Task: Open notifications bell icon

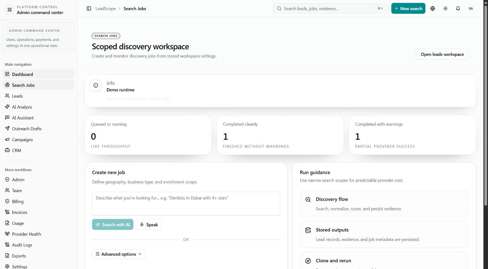Action: (458, 9)
